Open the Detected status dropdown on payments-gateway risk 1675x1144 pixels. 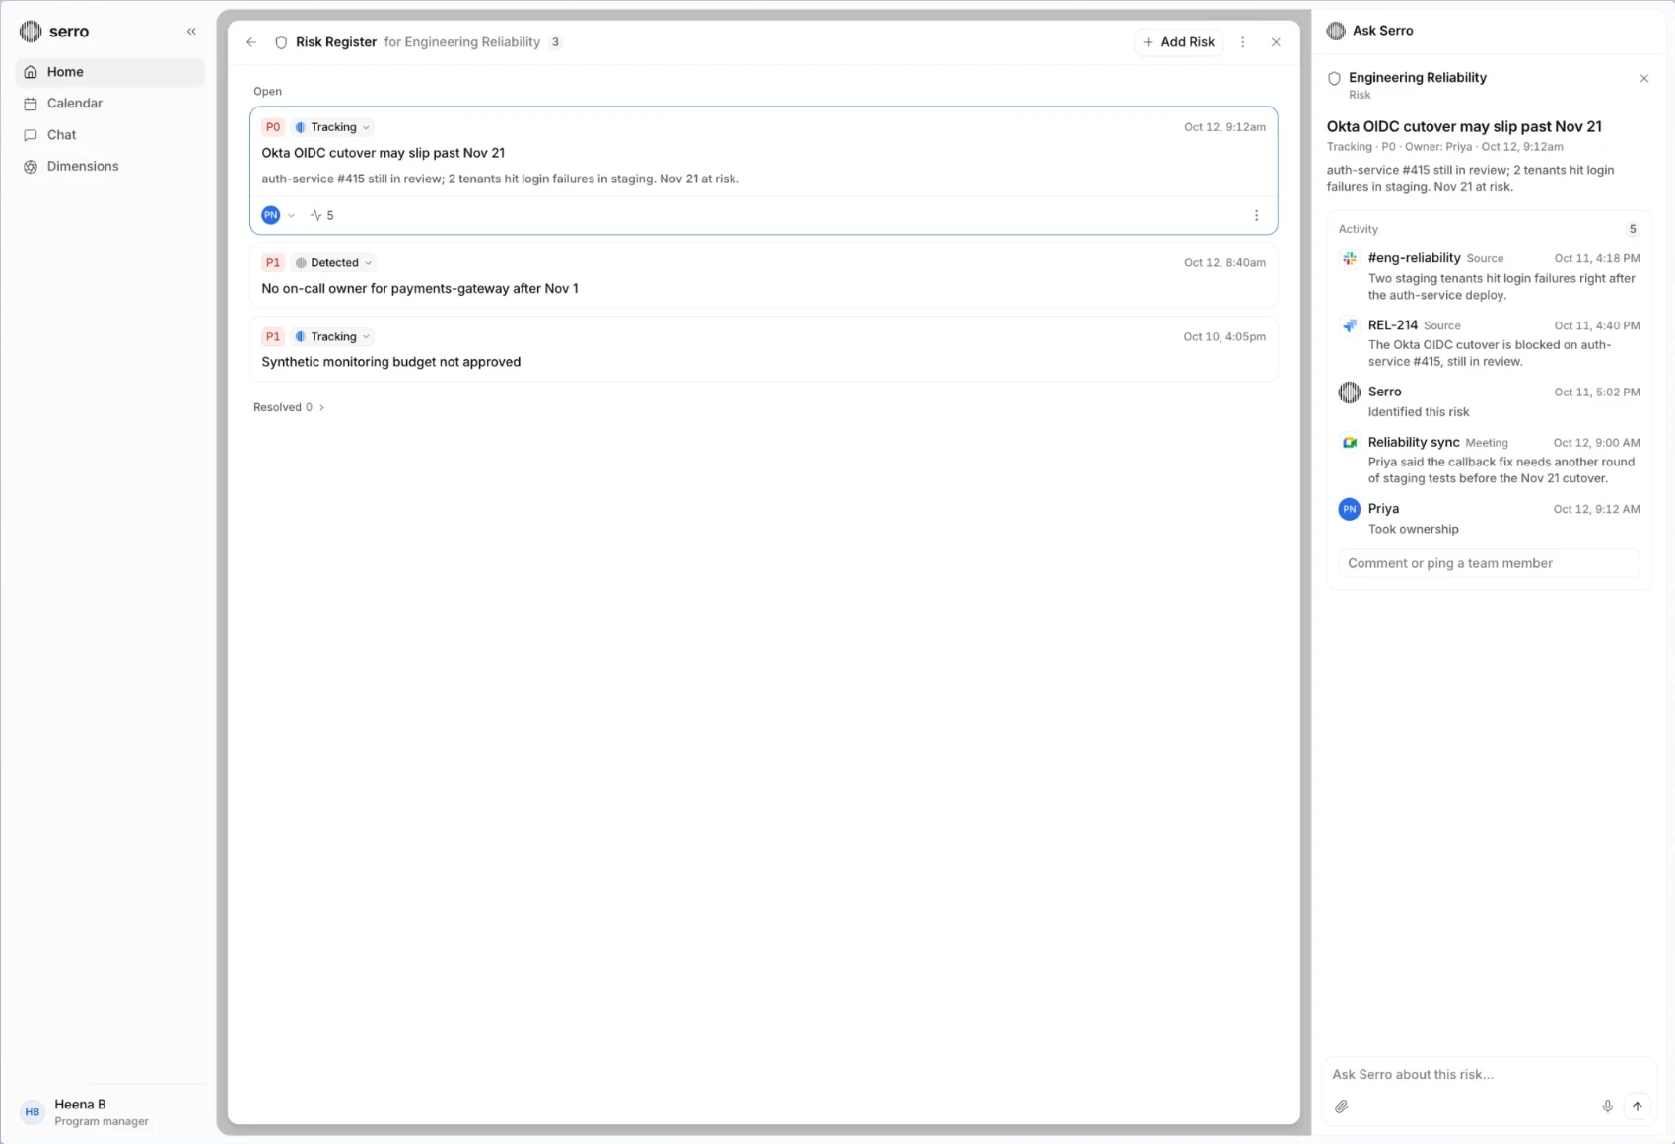[334, 263]
